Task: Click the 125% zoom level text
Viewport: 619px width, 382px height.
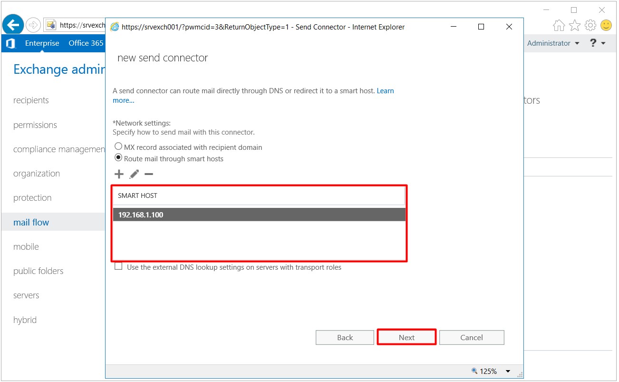Action: (x=488, y=371)
